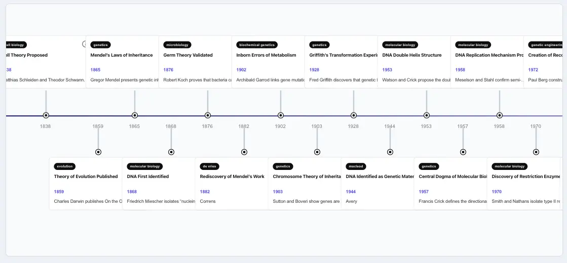Select the 1859 timeline marker dot

(x=98, y=152)
